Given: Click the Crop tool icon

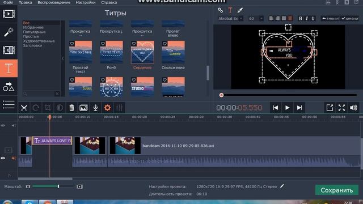Looking at the screenshot, I should point(48,108).
